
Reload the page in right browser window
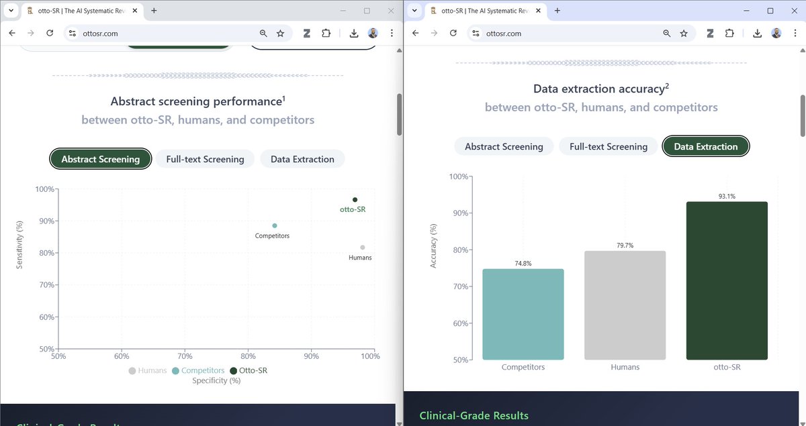point(453,34)
